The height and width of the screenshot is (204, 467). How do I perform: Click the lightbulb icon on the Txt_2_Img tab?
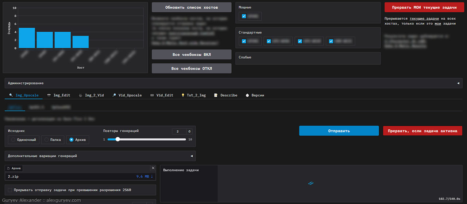coord(183,95)
